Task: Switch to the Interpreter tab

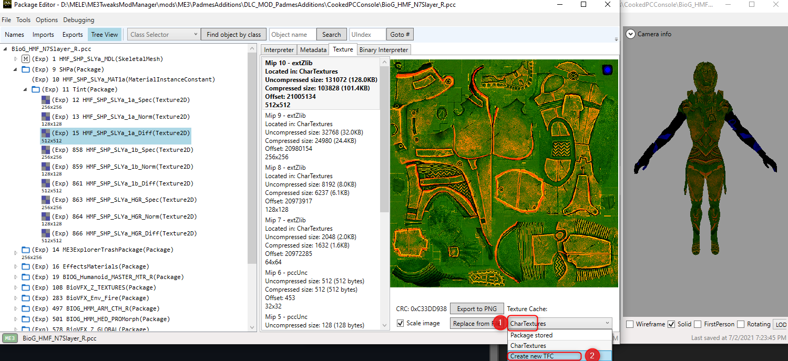Action: [279, 50]
